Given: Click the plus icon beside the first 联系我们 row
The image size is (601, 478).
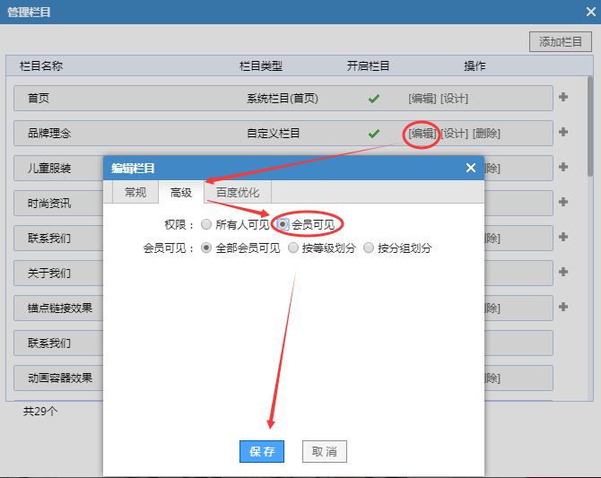Looking at the screenshot, I should [563, 237].
